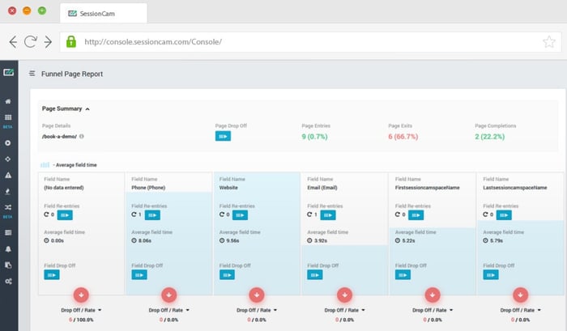Screen dimensions: 567x331
Task: Play Page Drop Off session recordings
Action: point(224,136)
